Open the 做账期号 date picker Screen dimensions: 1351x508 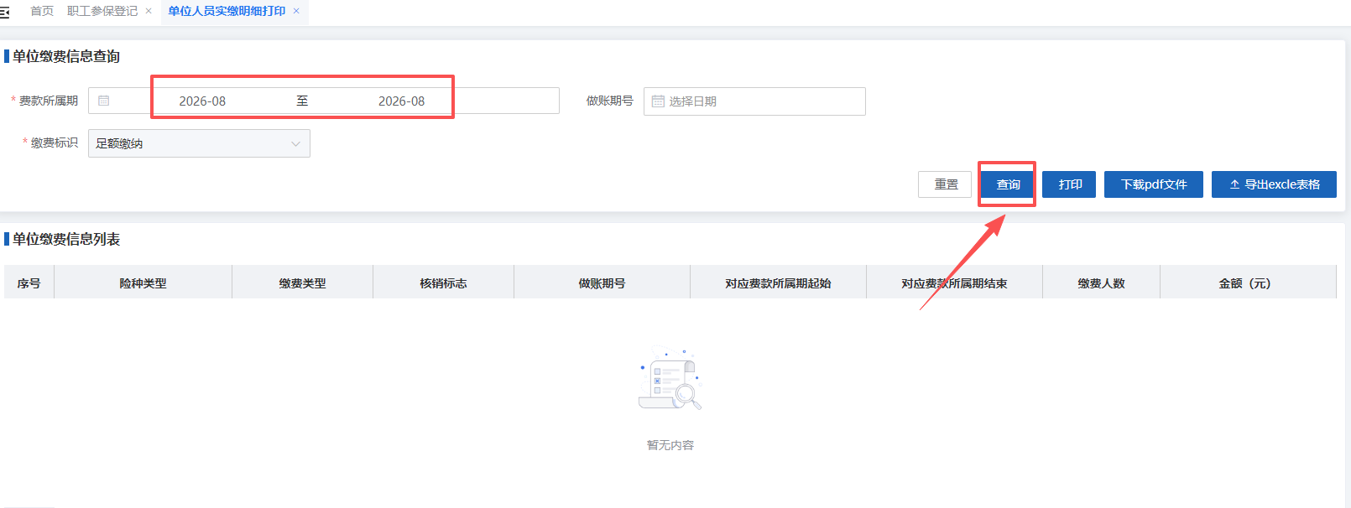pyautogui.click(x=754, y=101)
